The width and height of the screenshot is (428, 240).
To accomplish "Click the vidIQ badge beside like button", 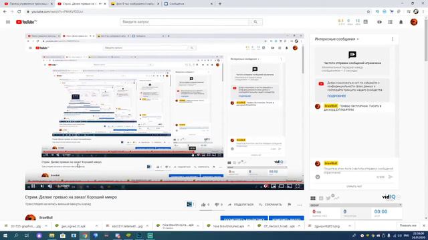I will [190, 204].
